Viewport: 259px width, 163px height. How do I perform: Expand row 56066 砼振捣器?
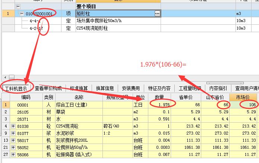tap(13, 154)
